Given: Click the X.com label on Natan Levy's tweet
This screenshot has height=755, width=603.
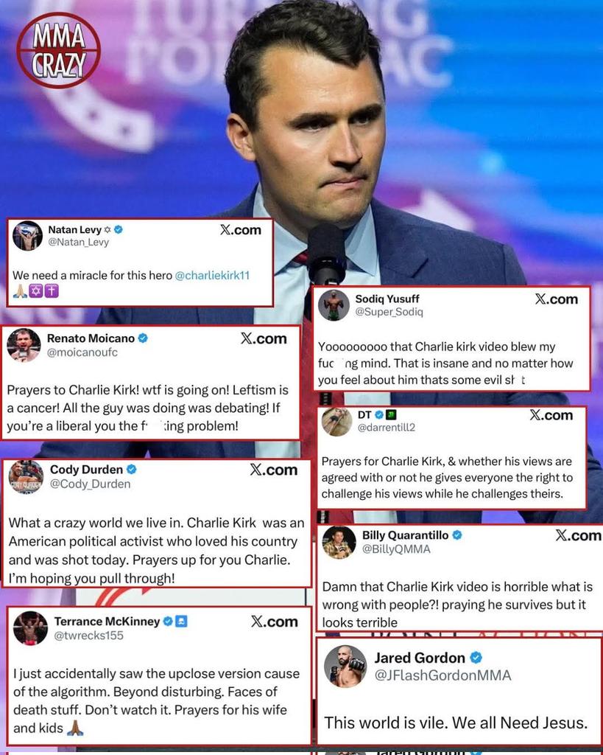Looking at the screenshot, I should click(241, 230).
